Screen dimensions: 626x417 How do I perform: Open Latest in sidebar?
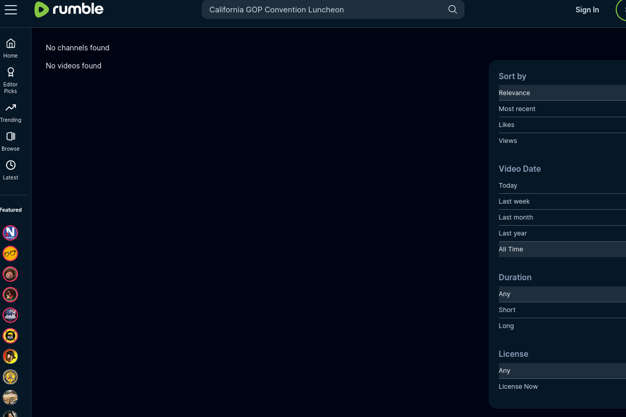coord(10,170)
